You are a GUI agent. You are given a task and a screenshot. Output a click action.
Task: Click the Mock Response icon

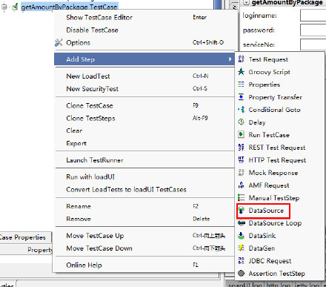pyautogui.click(x=241, y=173)
